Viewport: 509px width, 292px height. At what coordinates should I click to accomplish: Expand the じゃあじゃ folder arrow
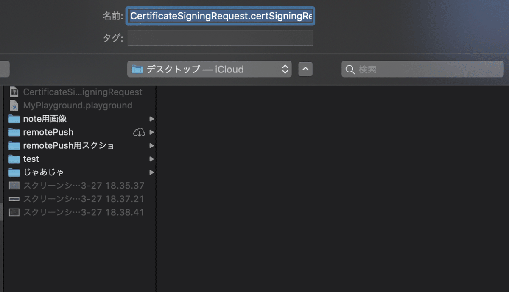pyautogui.click(x=152, y=172)
